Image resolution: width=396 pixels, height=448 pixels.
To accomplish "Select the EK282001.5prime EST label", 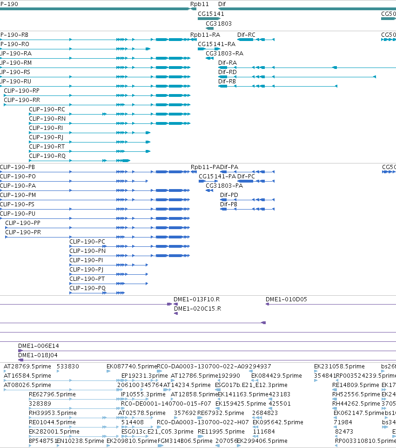I will (54, 431).
